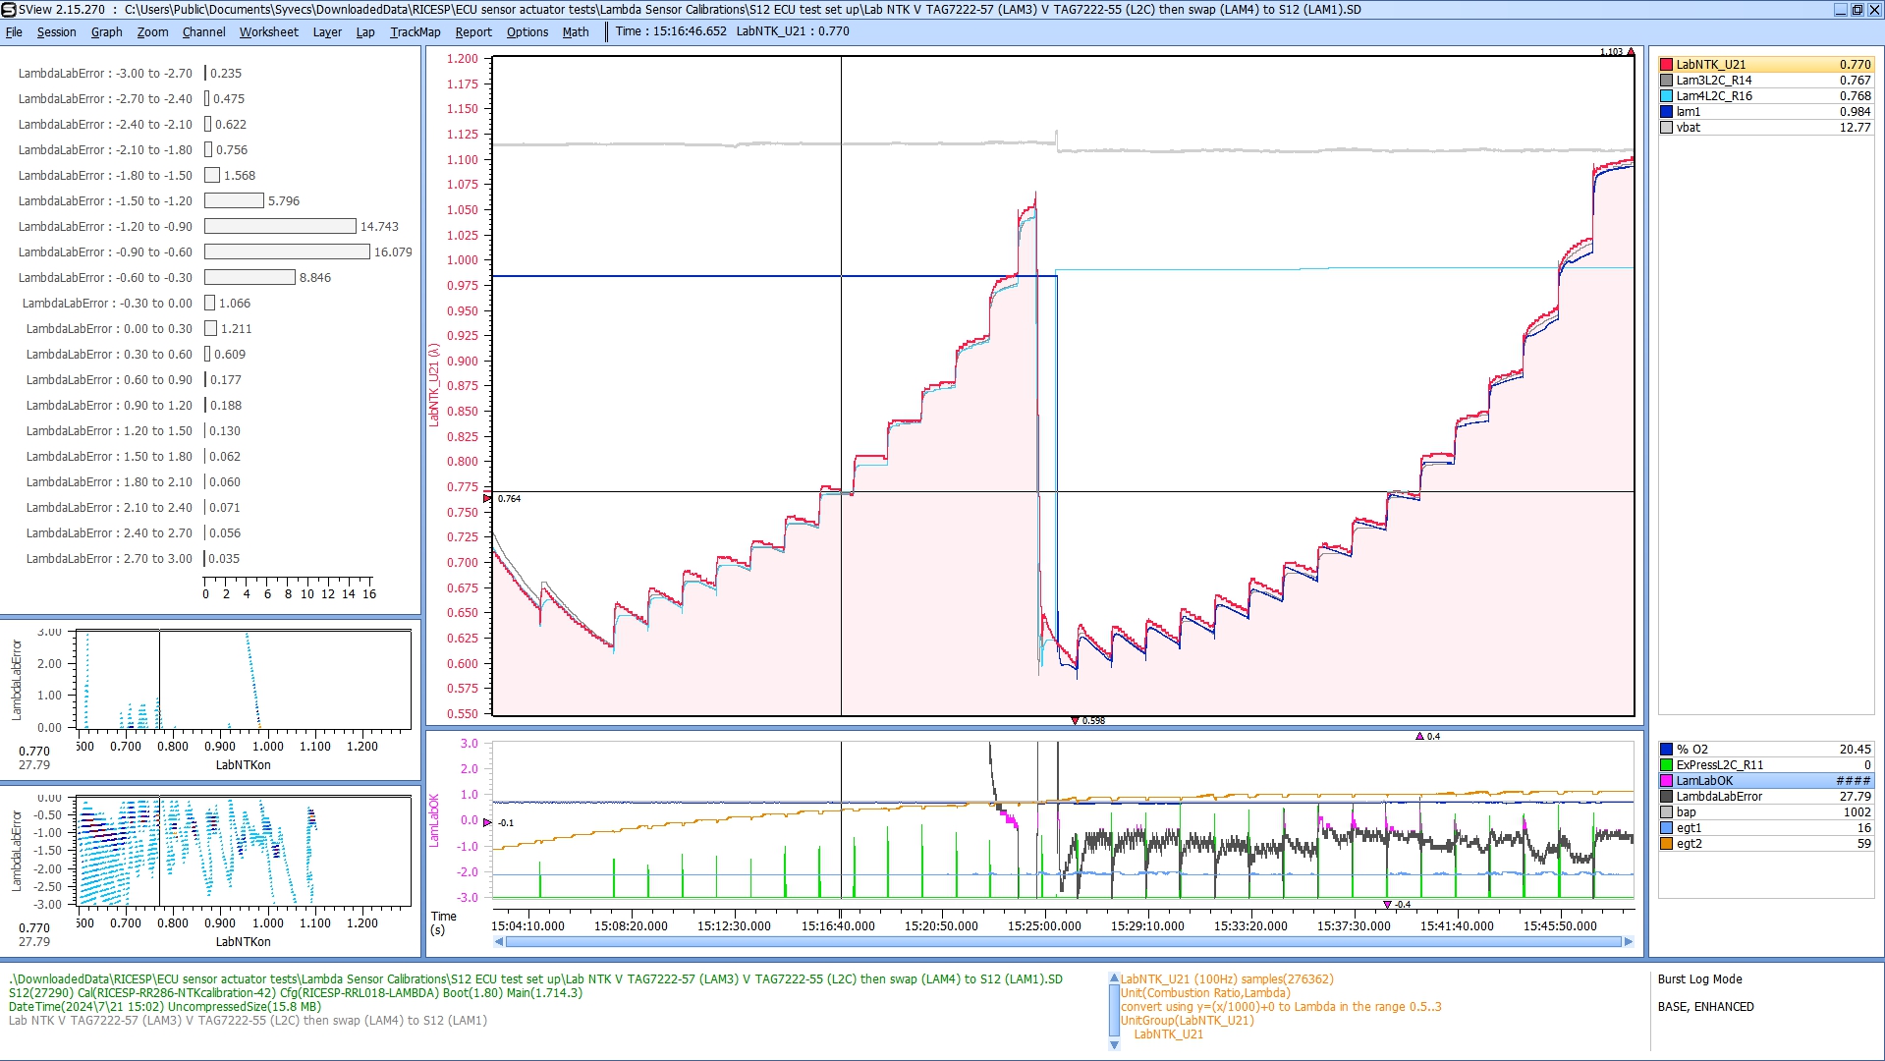Click the magenta lower marker labeled -0.4
The height and width of the screenshot is (1061, 1885).
1387,904
